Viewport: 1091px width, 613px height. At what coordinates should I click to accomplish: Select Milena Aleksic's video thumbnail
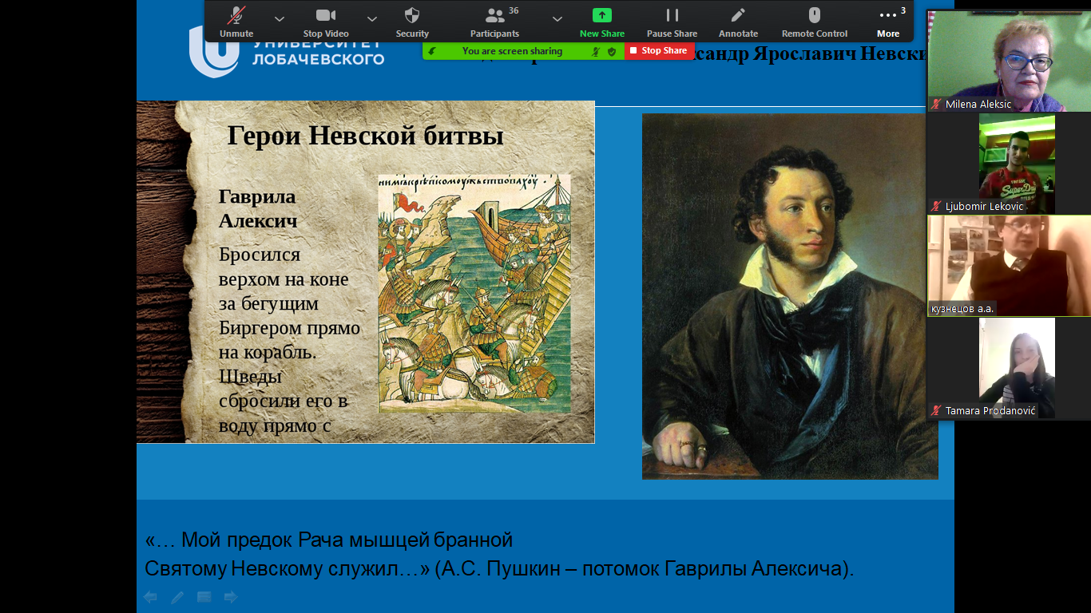click(1008, 60)
